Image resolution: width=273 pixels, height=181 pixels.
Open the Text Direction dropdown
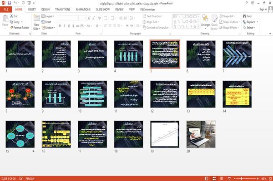(153, 16)
